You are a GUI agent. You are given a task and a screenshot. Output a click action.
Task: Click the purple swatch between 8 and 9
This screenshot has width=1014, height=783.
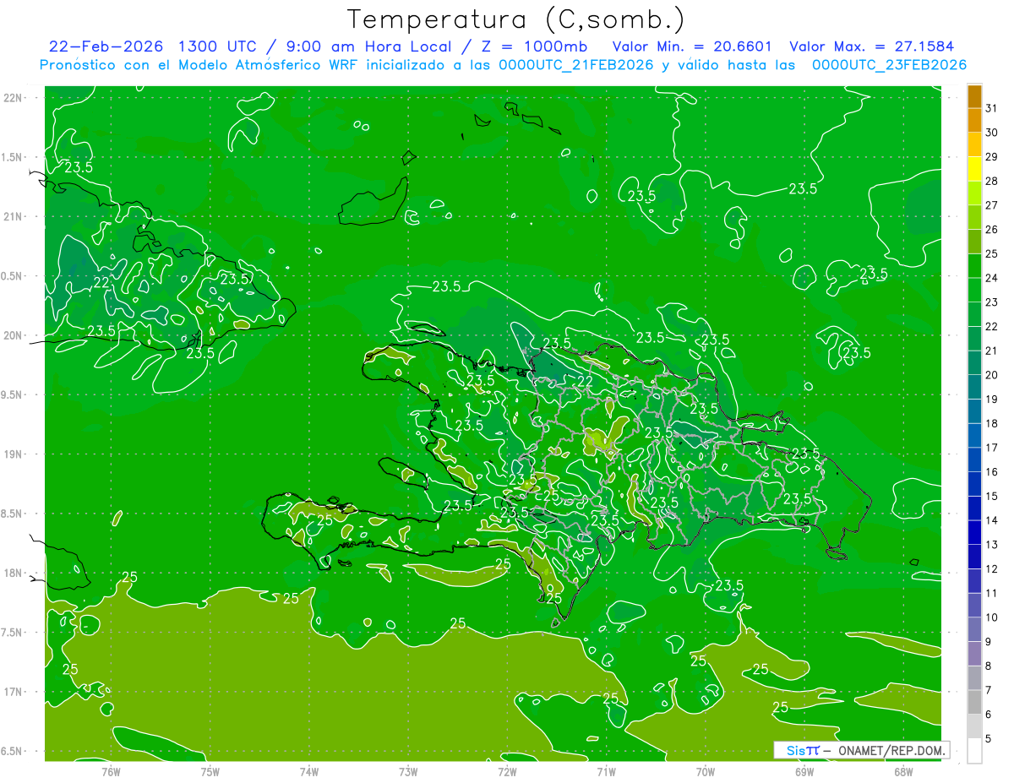click(974, 654)
